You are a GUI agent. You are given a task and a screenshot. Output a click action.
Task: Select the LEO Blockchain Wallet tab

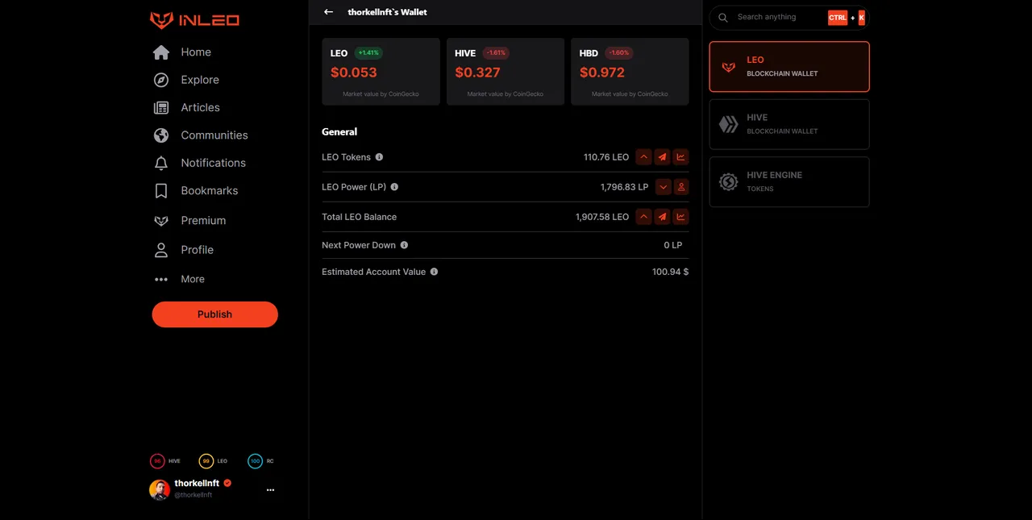pos(789,67)
